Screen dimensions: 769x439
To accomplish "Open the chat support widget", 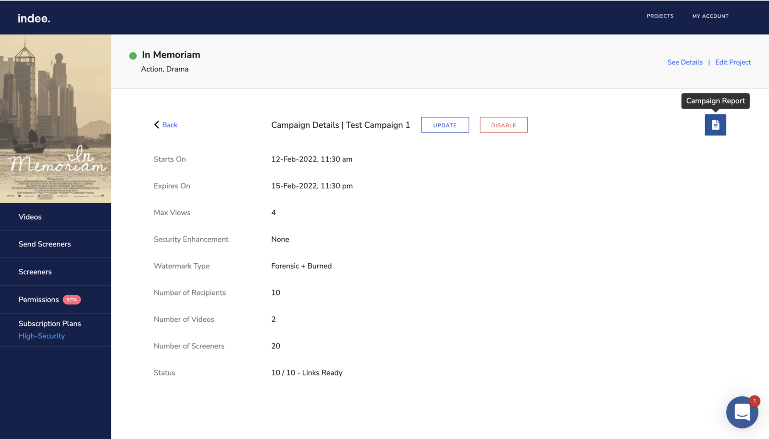I will pyautogui.click(x=742, y=412).
